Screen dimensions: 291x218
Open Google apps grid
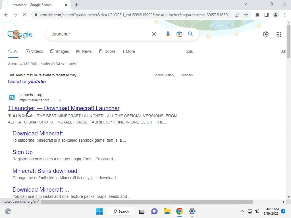278,34
